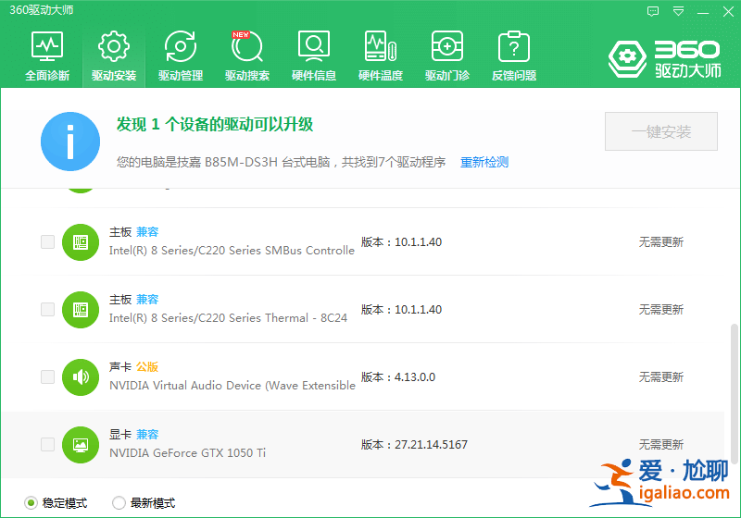Click the 360驱动大师 logo
This screenshot has width=741, height=518.
pos(665,59)
